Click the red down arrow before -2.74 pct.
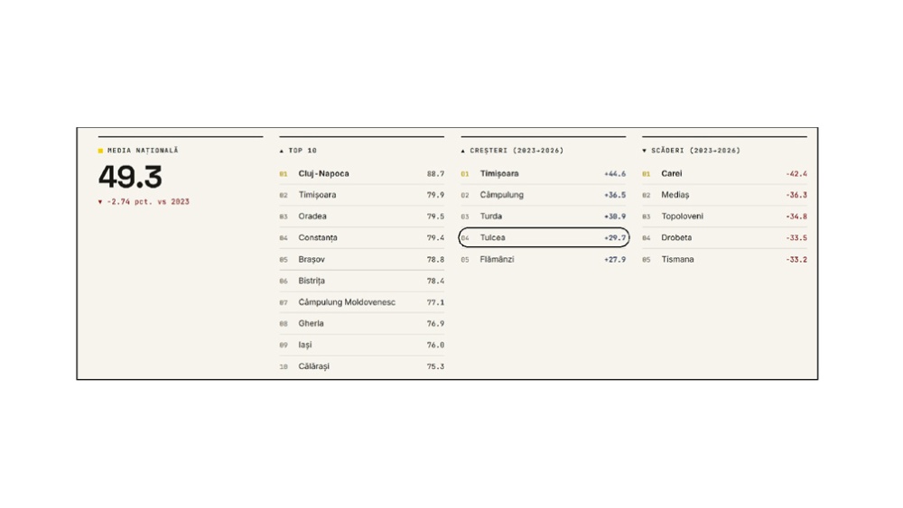 [x=100, y=202]
